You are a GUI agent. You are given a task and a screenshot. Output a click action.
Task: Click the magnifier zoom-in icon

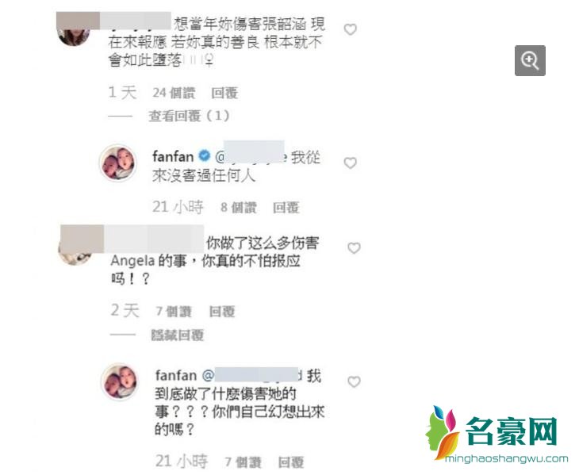tap(530, 60)
